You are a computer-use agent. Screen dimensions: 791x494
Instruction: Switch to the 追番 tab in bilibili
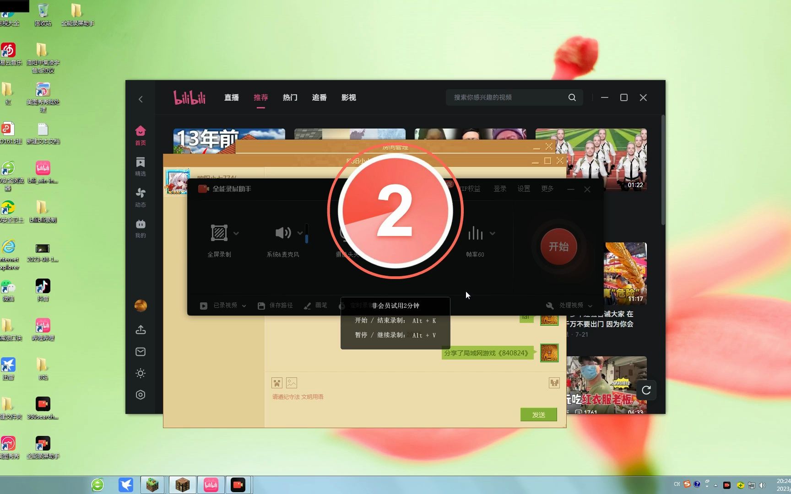point(320,97)
